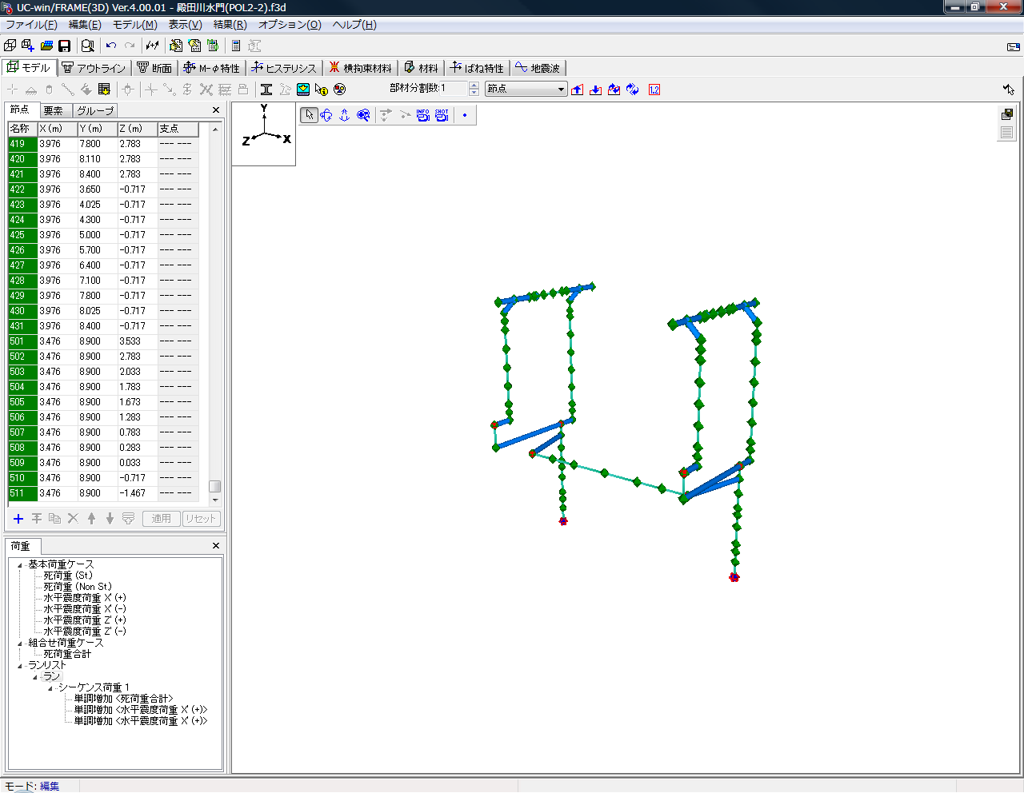1024x793 pixels.
Task: Click the blue plus add-row icon
Action: [x=18, y=519]
